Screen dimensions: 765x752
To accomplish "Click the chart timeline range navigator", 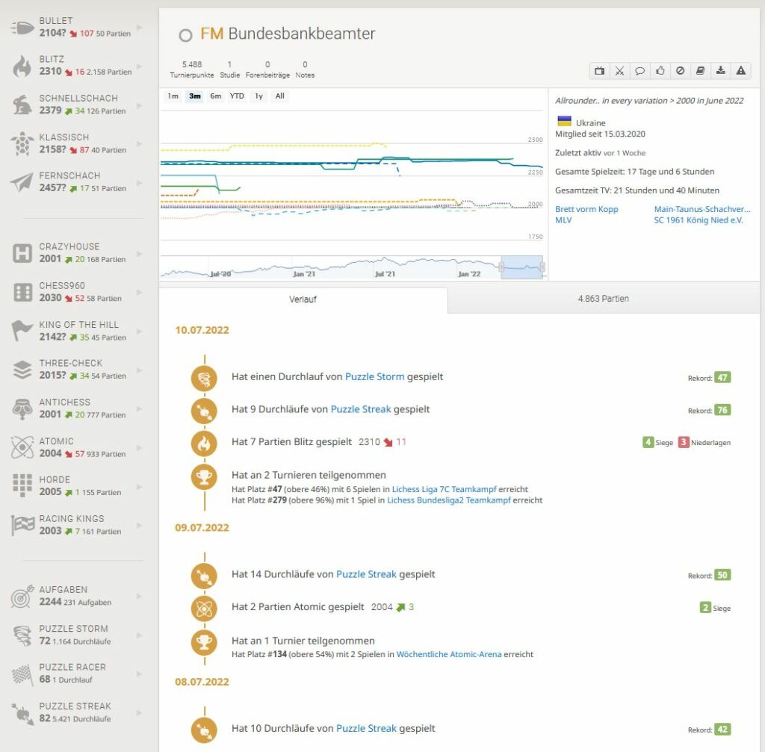I will point(521,267).
